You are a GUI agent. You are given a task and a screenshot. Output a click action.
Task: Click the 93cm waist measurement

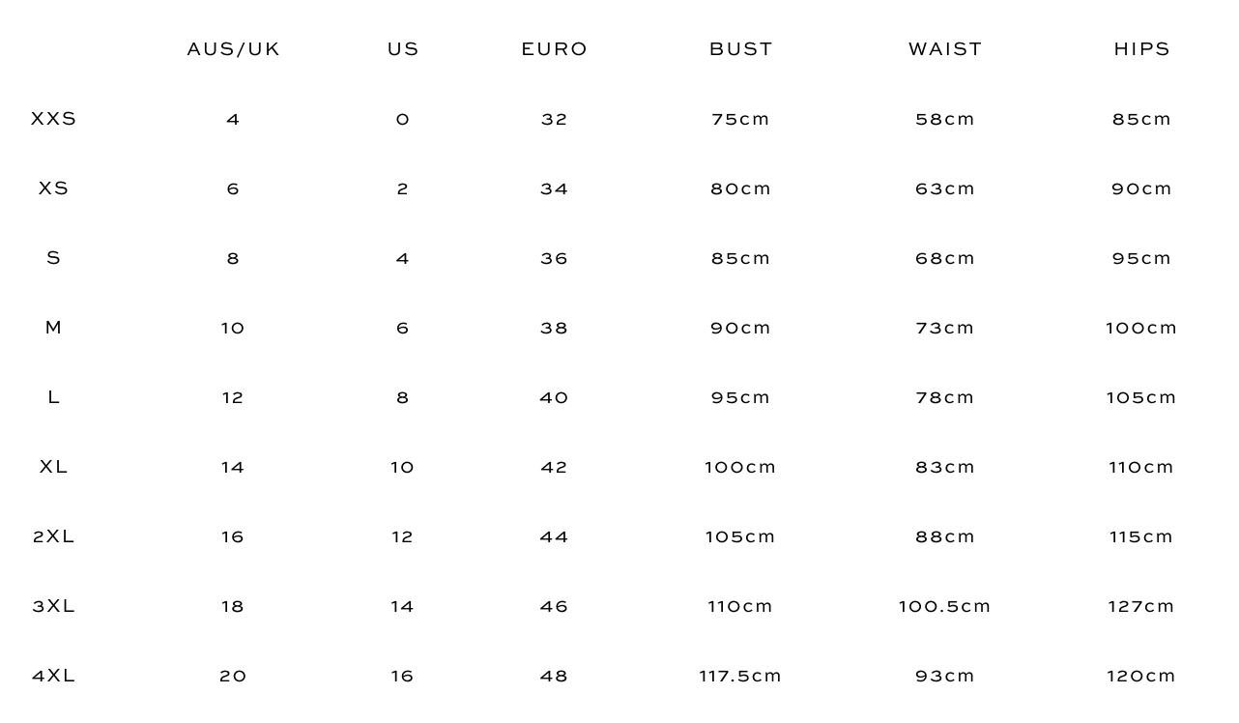[x=944, y=676]
